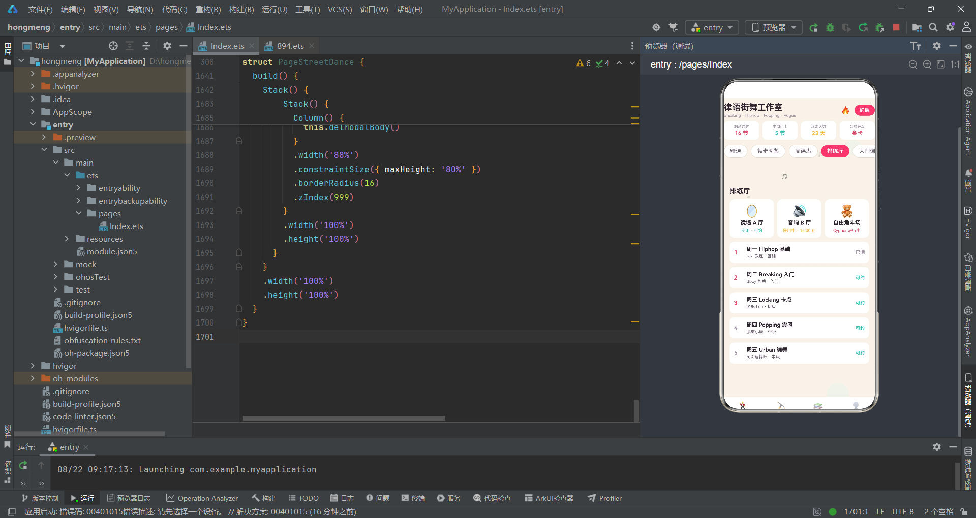This screenshot has height=518, width=976.
Task: Fit previewer to screen icon
Action: [941, 64]
